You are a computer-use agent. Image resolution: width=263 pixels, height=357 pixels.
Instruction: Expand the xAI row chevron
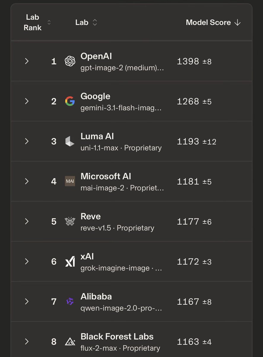coord(27,262)
